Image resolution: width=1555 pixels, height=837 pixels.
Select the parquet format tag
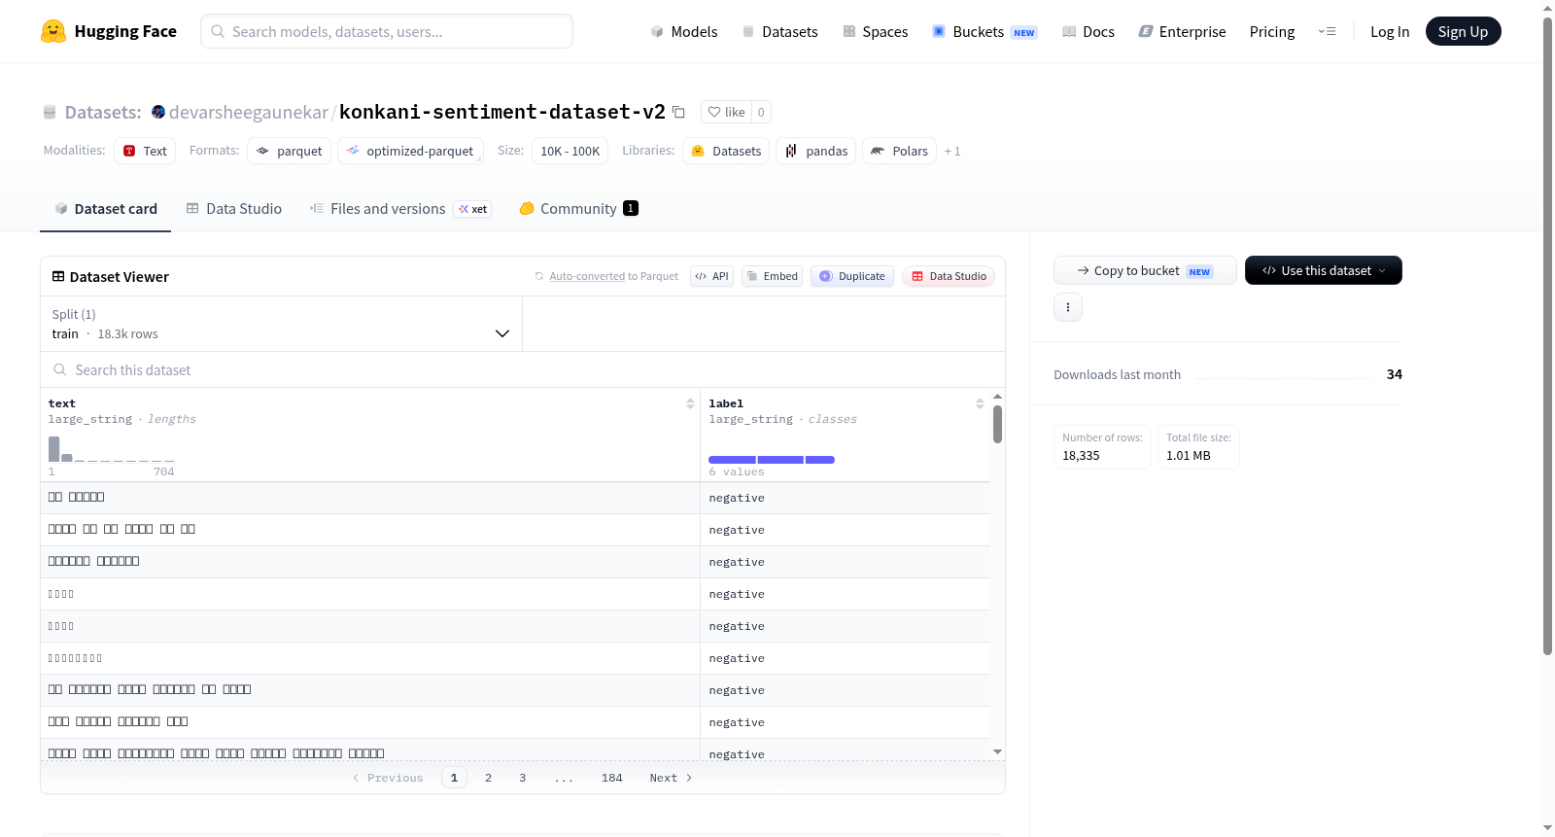(290, 151)
